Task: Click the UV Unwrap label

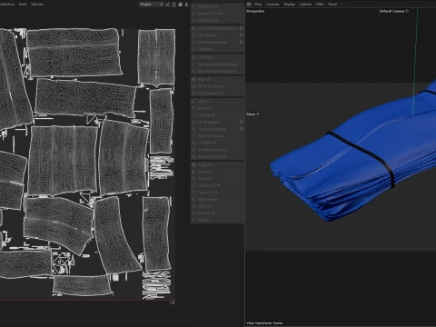Action: [x=206, y=35]
